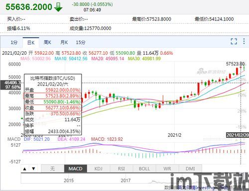Click the current price 55636.2000
The image size is (249, 191).
[x=29, y=7]
